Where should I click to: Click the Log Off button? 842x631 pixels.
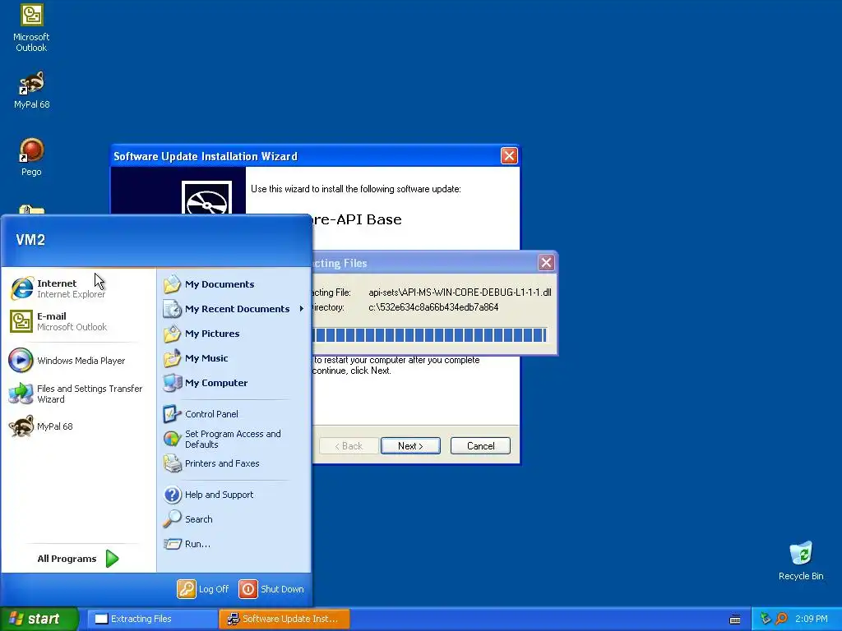(x=203, y=589)
